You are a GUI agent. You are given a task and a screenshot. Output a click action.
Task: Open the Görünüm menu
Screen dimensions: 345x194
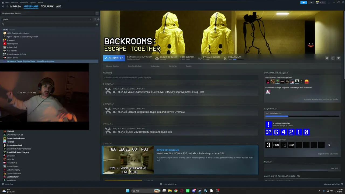[15, 2]
